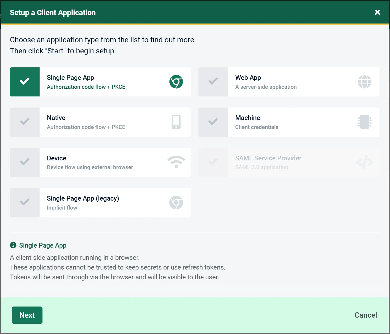Click the Single Page App description heading

(42, 245)
